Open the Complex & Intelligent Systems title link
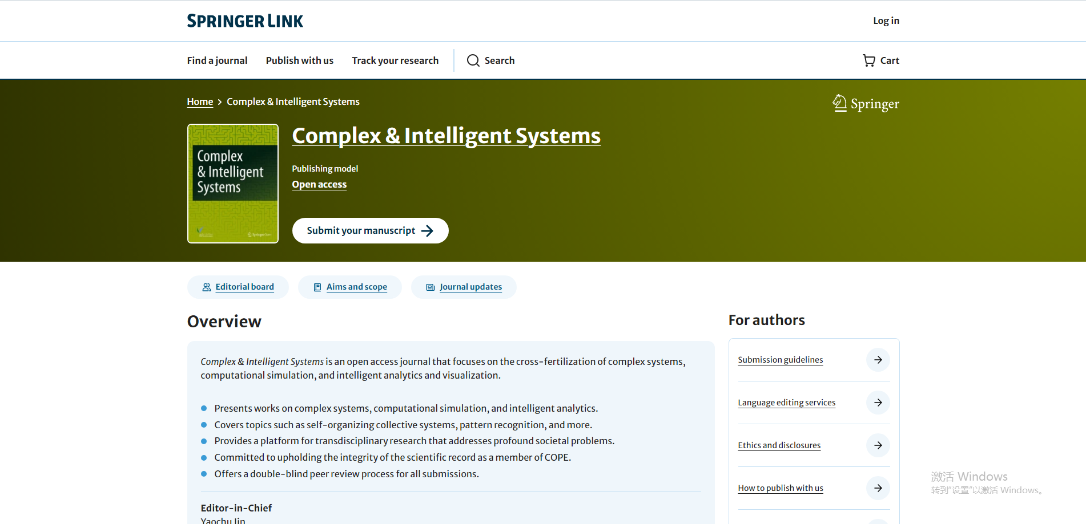 (x=447, y=136)
